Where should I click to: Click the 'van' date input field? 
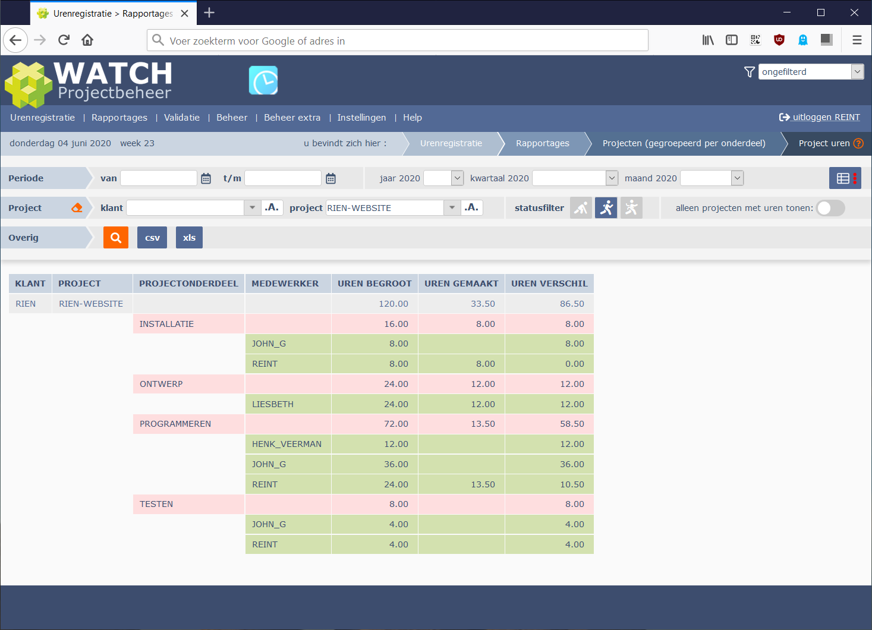point(159,178)
